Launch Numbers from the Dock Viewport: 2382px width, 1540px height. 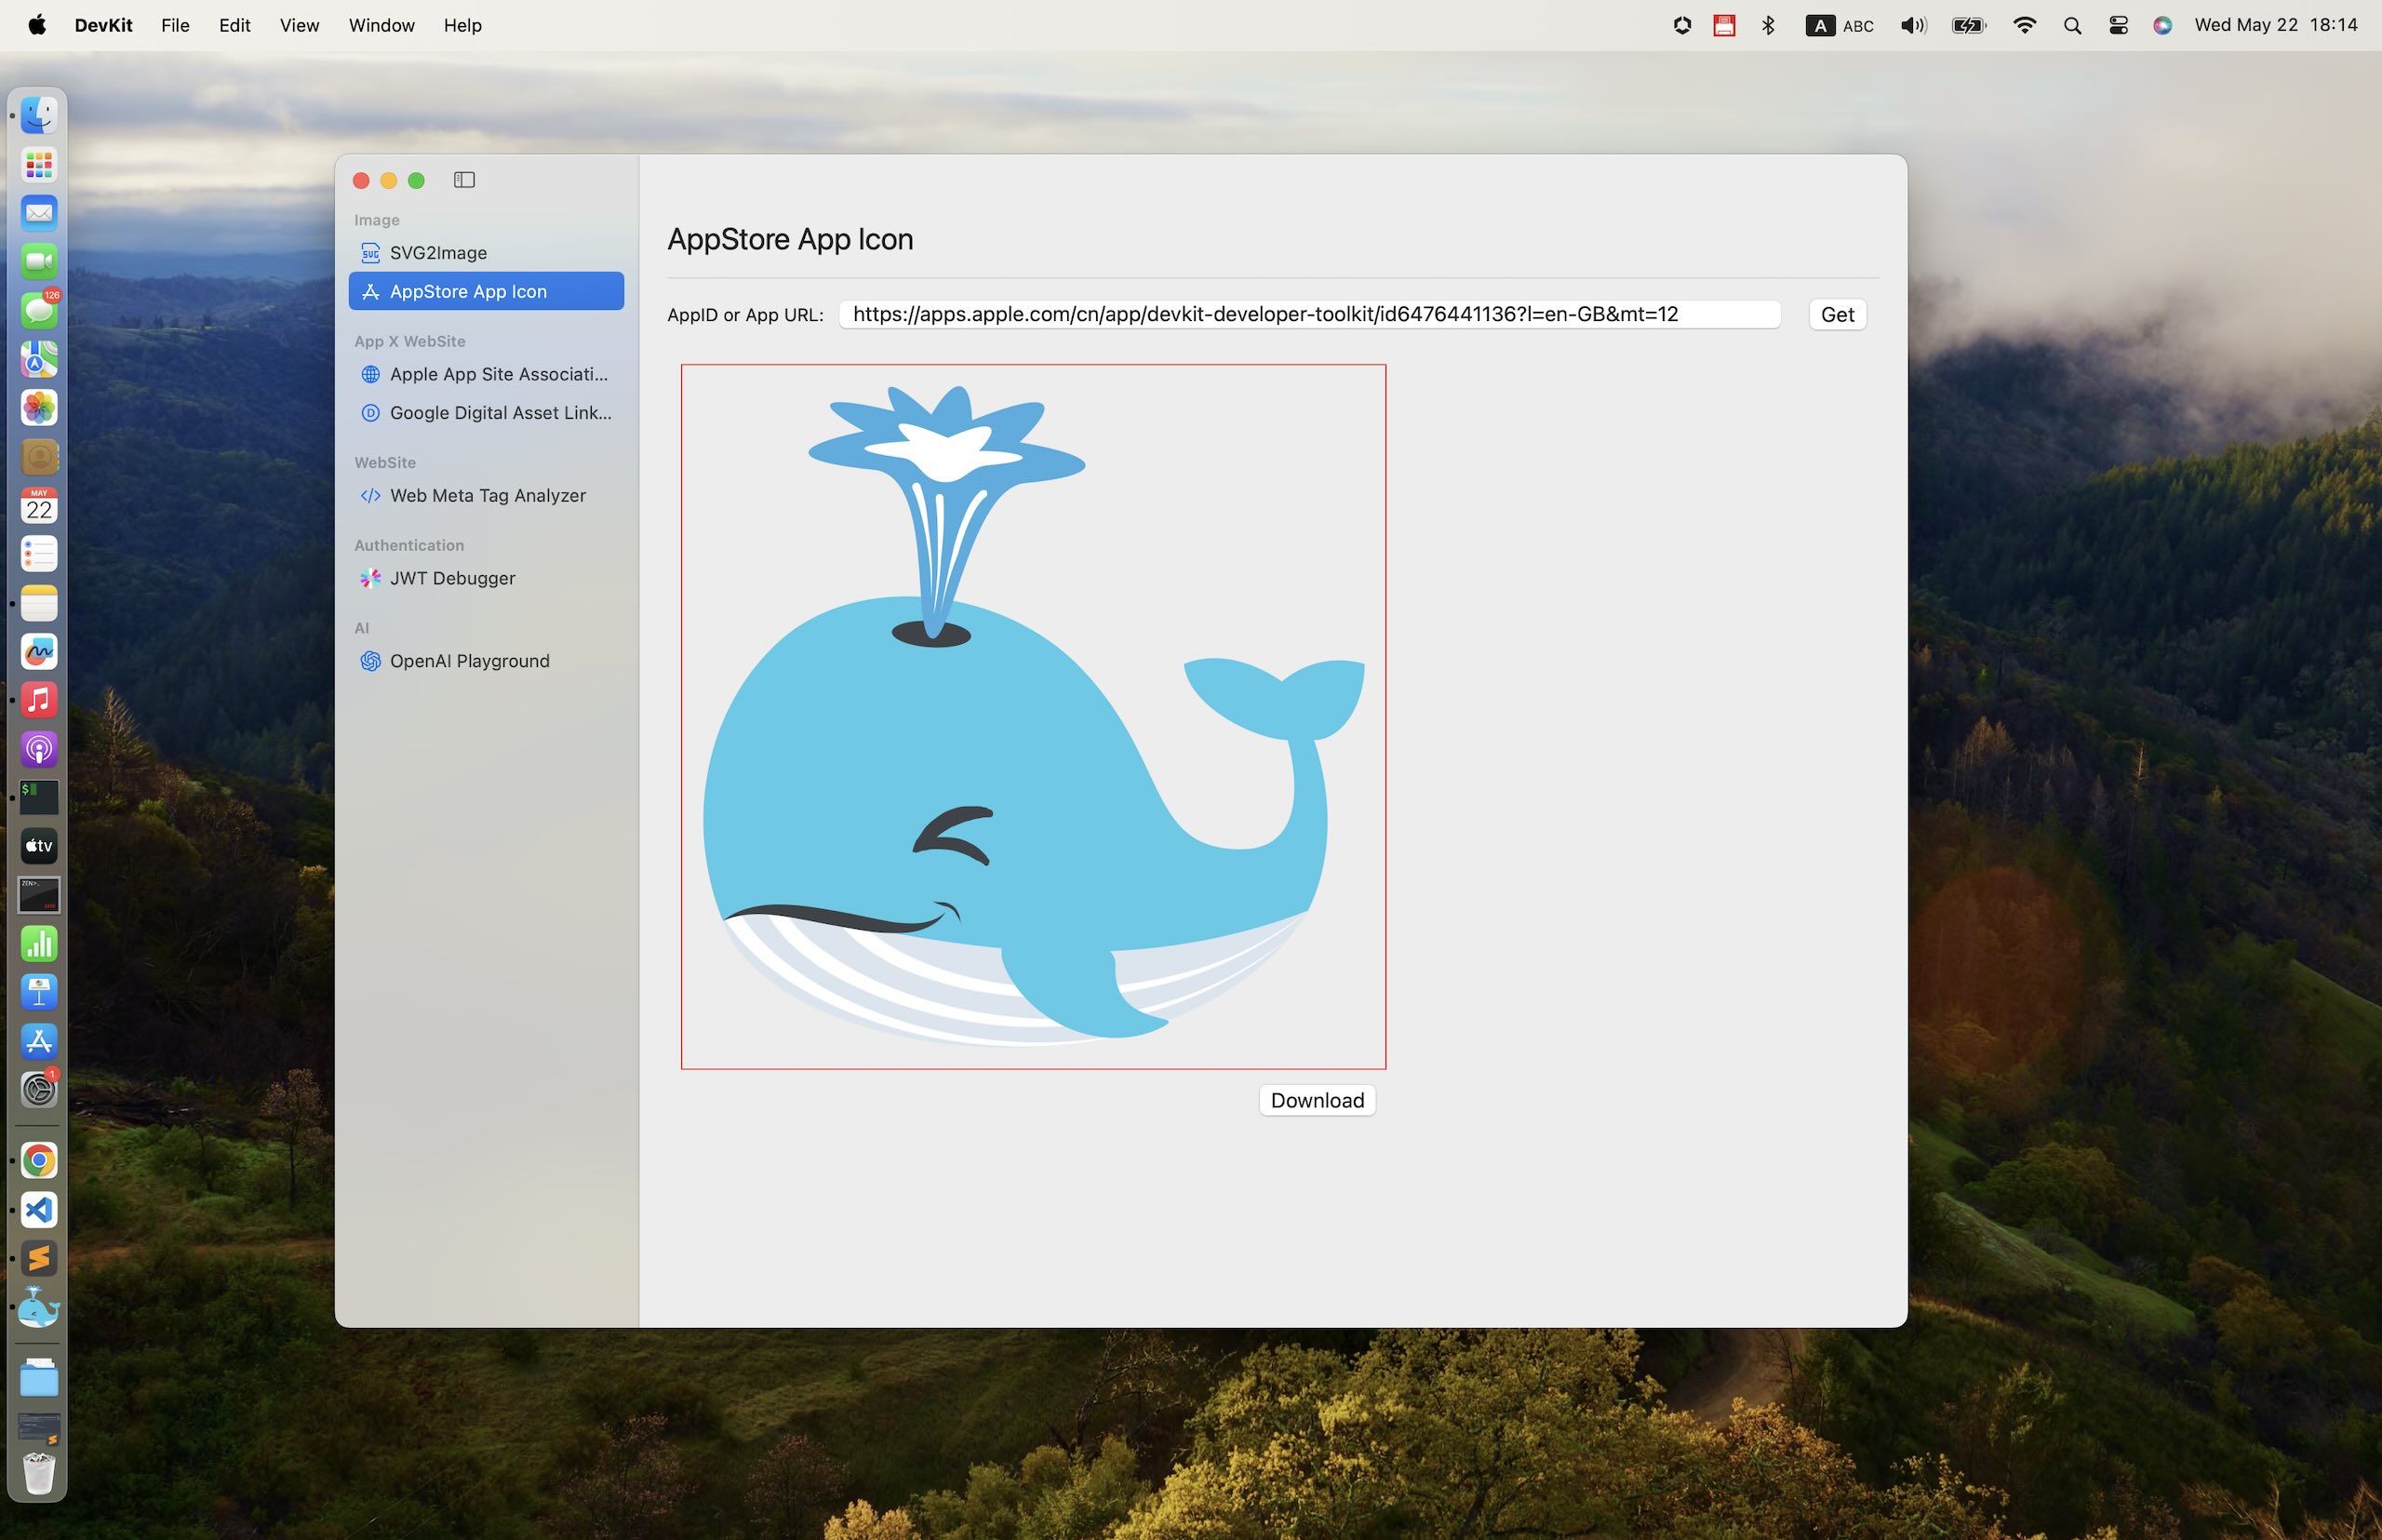tap(39, 944)
